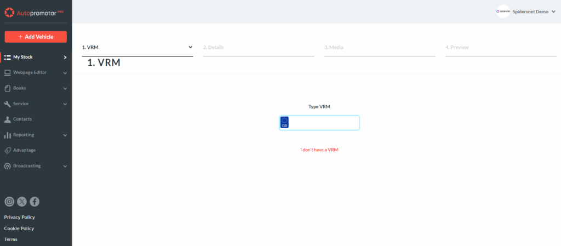This screenshot has height=246, width=561.
Task: Expand the Broadcasting submenu chevron
Action: pos(65,166)
